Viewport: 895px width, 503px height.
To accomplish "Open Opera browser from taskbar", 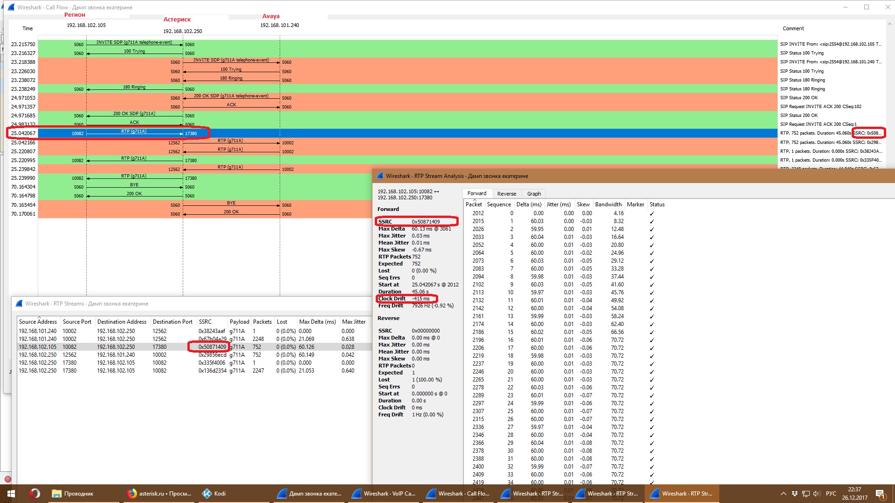I will pos(35,493).
